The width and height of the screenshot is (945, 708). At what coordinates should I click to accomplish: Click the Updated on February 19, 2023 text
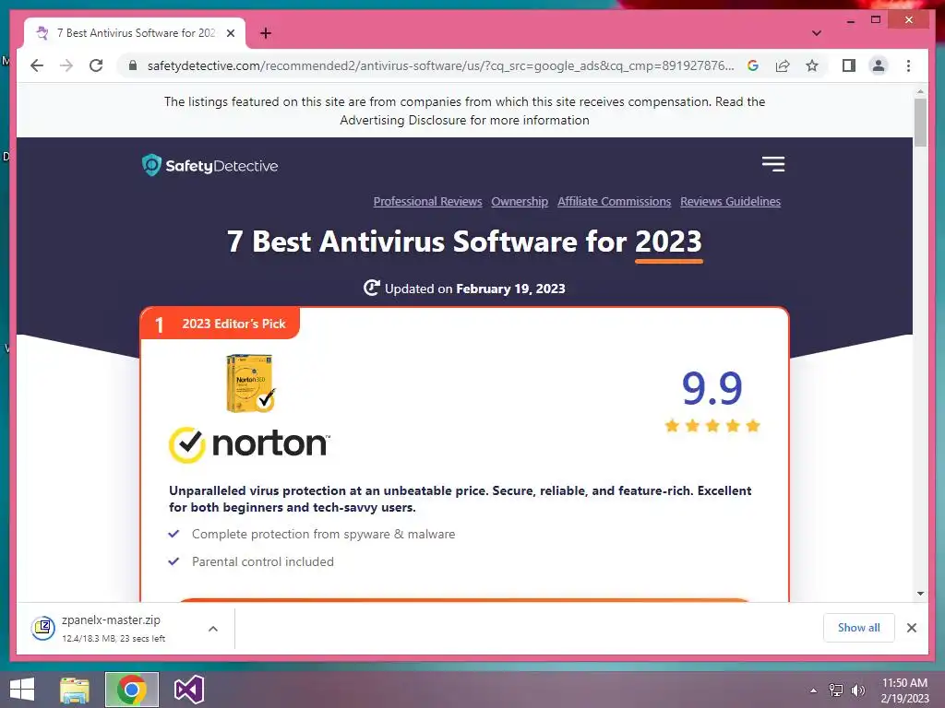click(475, 289)
